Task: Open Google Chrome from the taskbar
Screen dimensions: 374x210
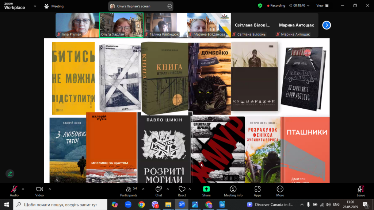Action: [x=141, y=205]
